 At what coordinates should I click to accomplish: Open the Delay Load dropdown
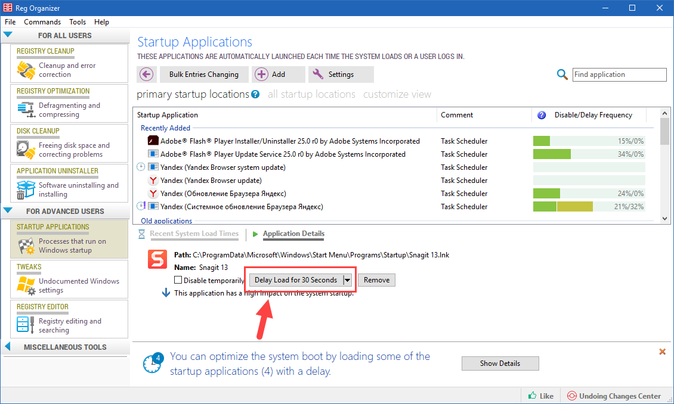(x=347, y=280)
